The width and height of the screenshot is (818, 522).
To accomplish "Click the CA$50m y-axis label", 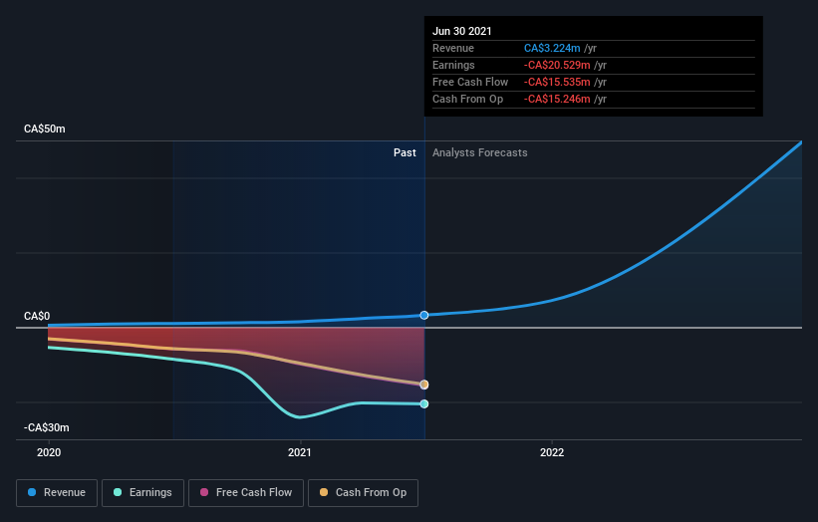I will tap(45, 130).
